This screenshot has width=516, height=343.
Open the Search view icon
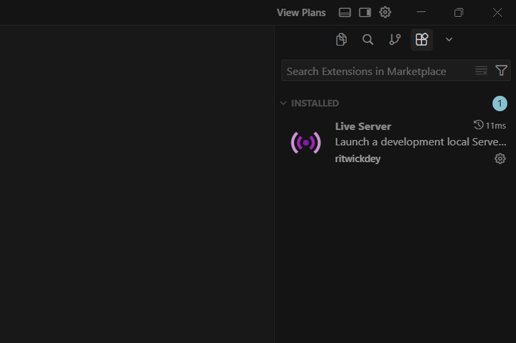(x=368, y=40)
